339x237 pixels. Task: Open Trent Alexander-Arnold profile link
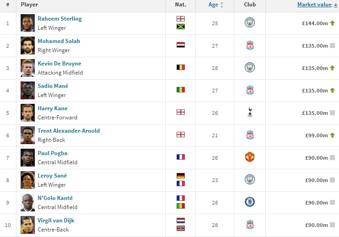[69, 130]
